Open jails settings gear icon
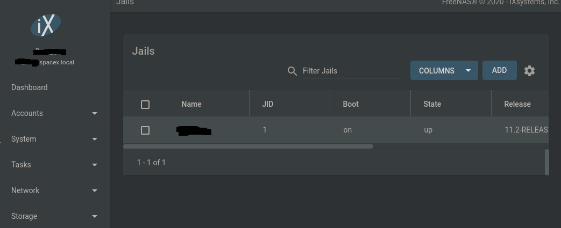 [x=529, y=71]
